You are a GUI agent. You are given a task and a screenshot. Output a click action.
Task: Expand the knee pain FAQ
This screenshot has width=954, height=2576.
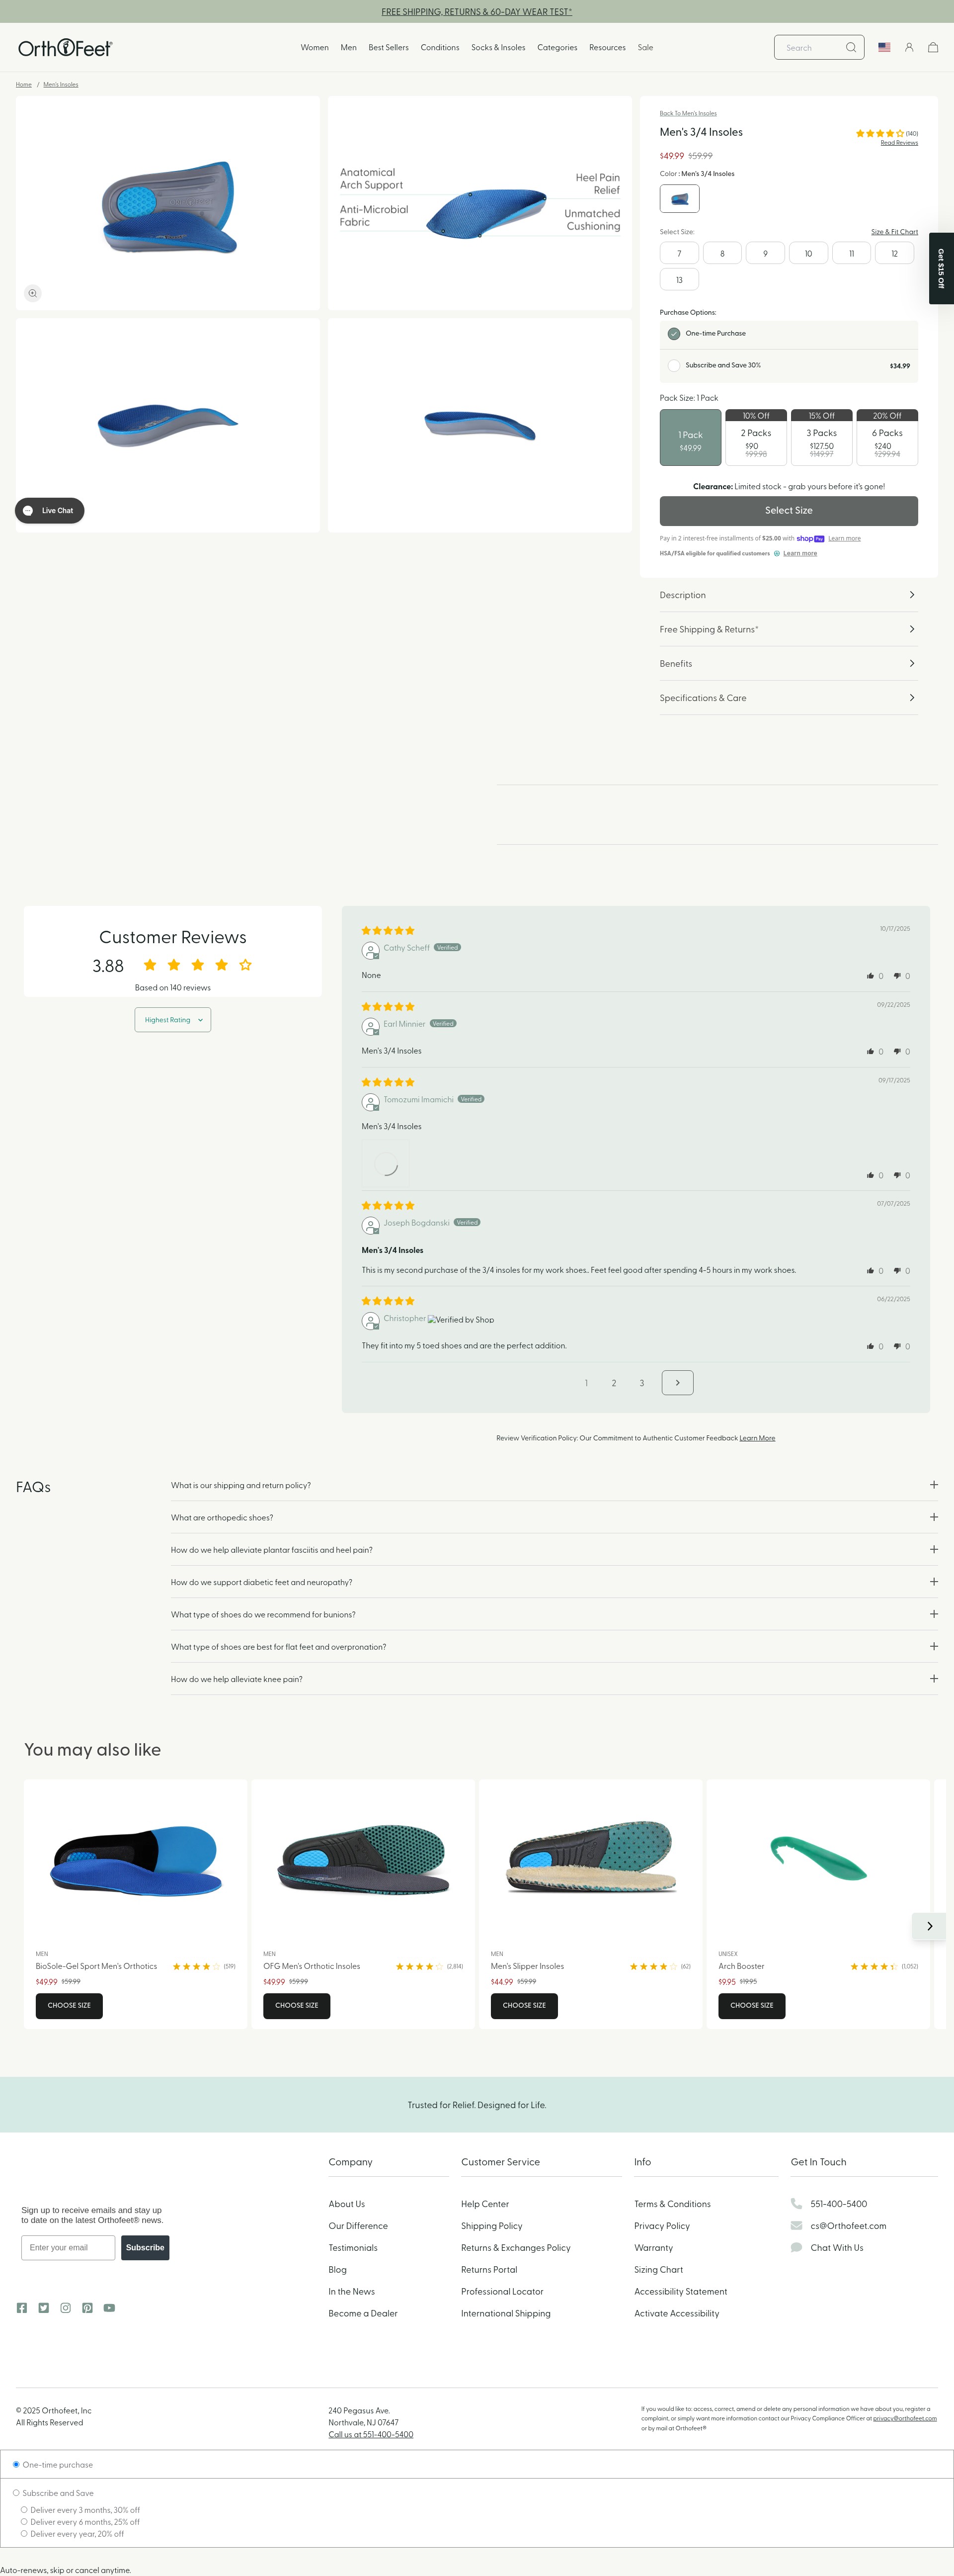(x=555, y=1679)
